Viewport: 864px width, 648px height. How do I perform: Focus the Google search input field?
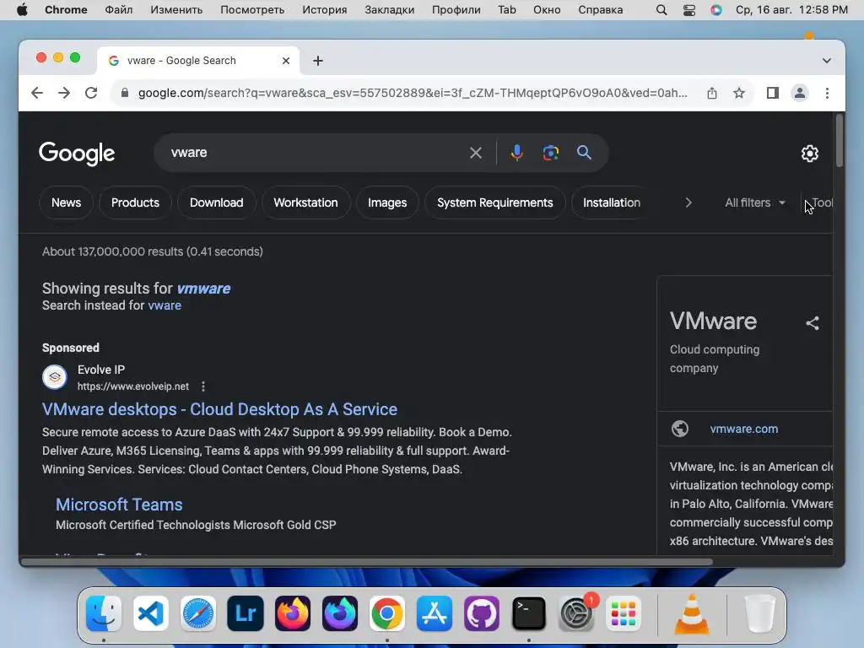(x=316, y=153)
